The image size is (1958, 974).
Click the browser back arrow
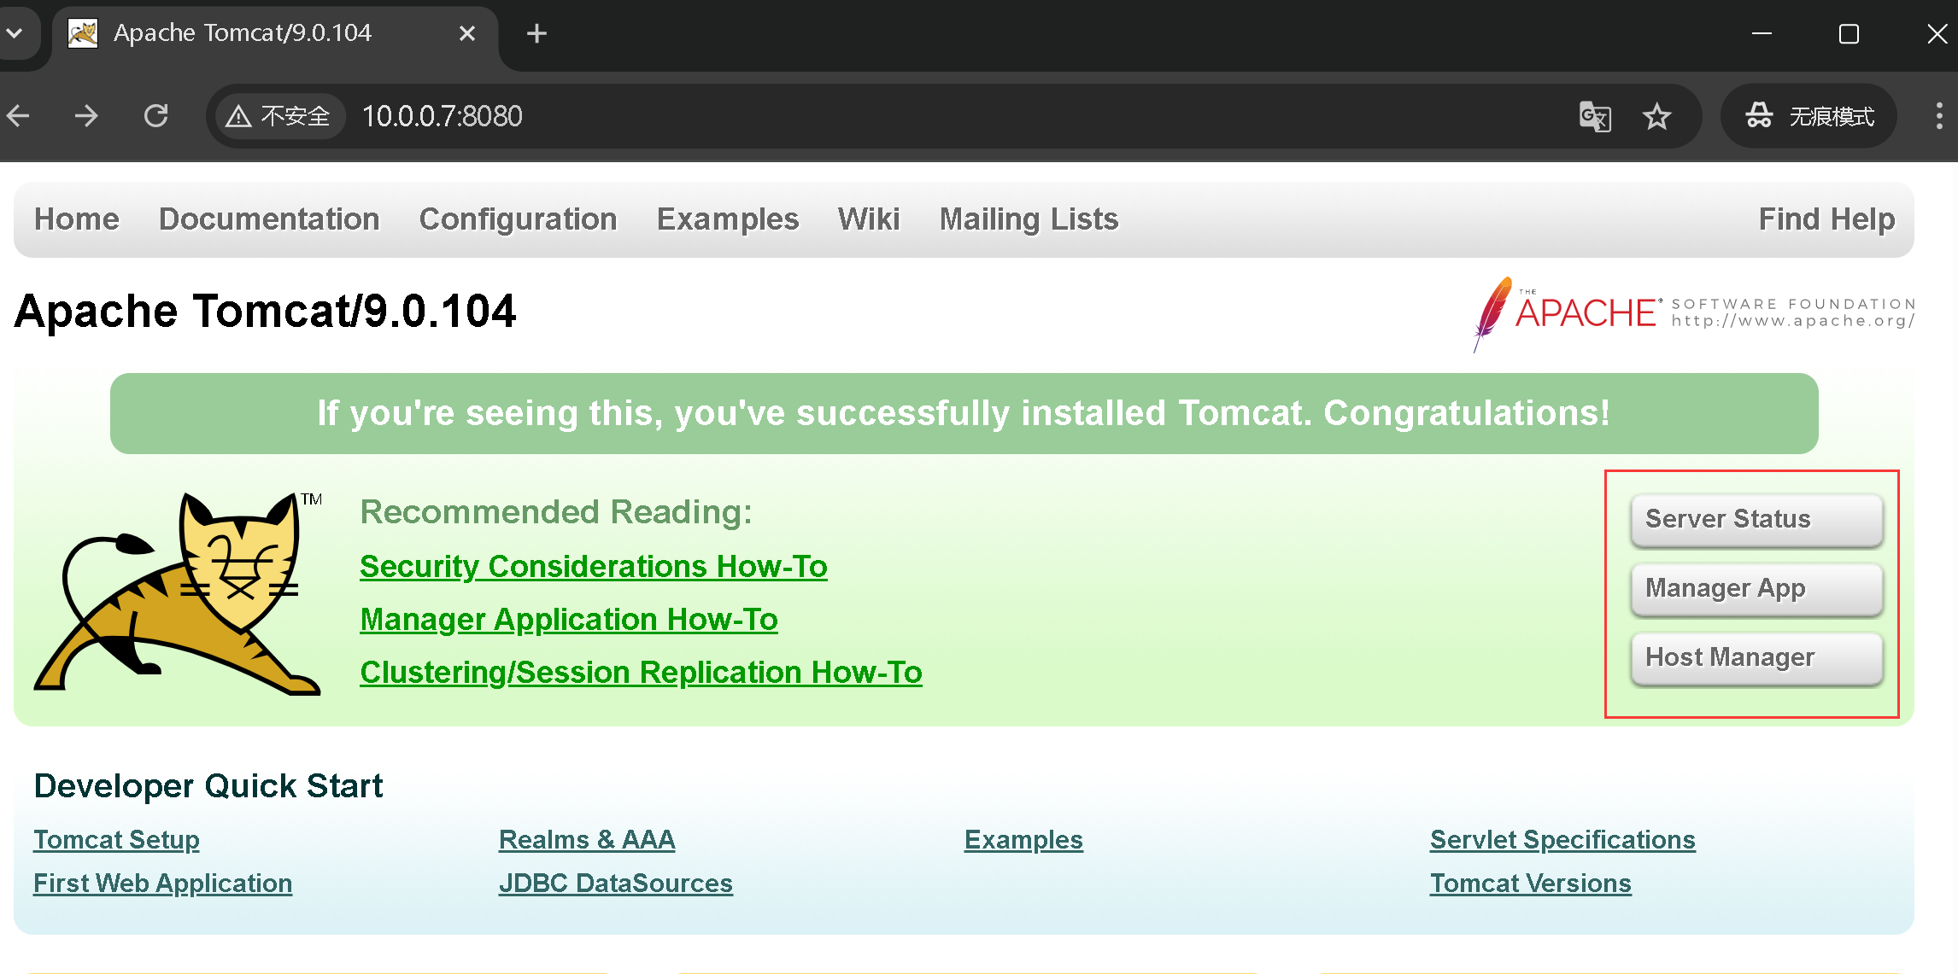(x=19, y=115)
